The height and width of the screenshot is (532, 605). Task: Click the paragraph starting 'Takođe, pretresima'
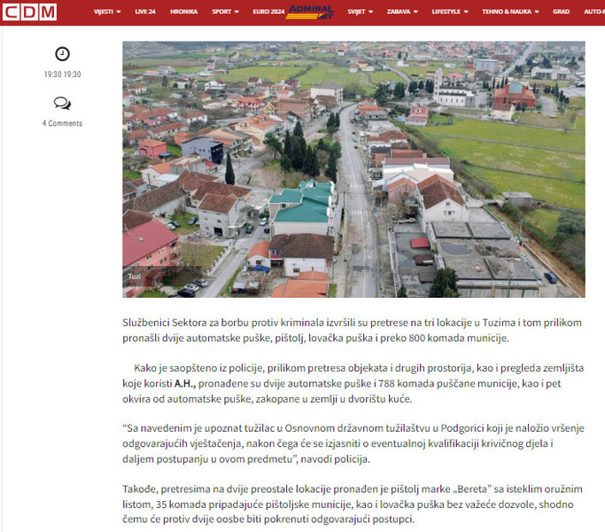[353, 505]
